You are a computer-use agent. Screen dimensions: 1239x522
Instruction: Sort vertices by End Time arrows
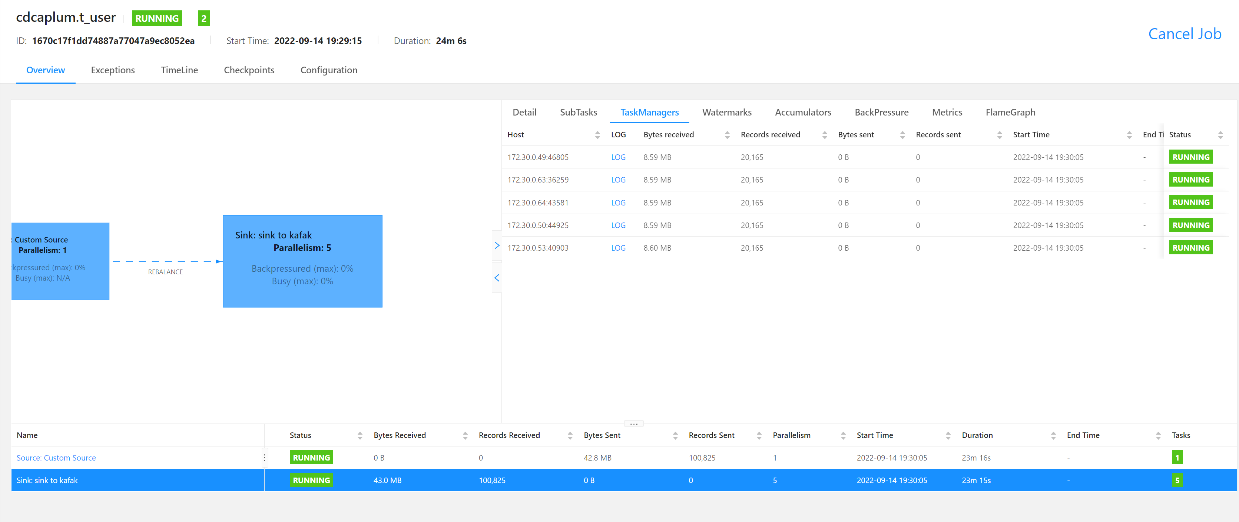point(1158,435)
